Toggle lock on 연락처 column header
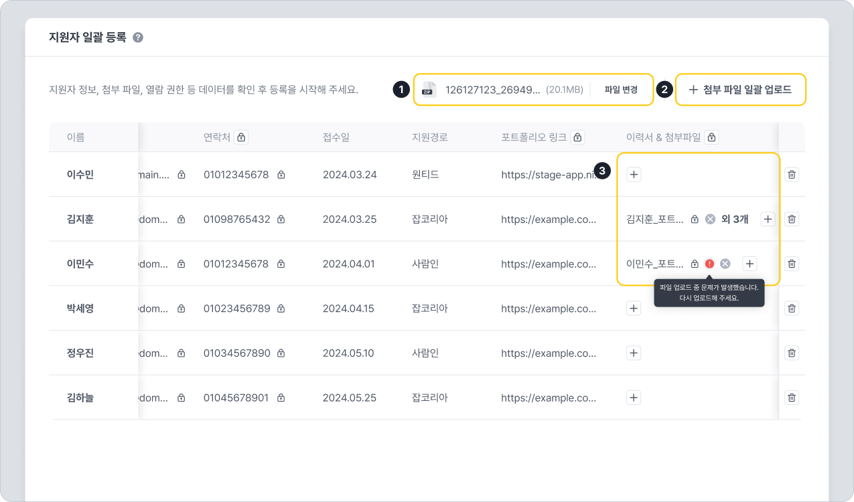This screenshot has height=502, width=854. [x=241, y=137]
